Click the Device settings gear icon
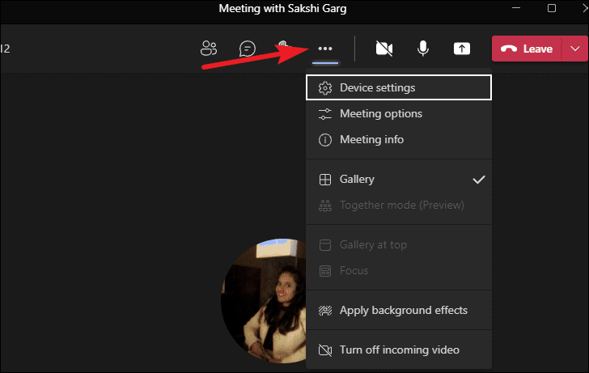 [x=325, y=88]
